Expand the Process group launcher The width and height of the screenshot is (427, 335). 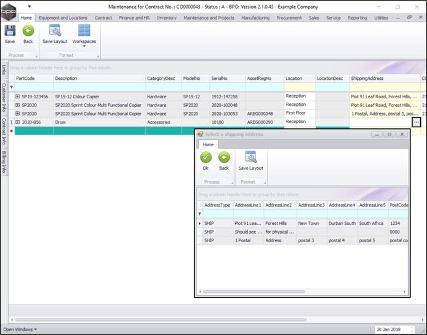click(36, 56)
